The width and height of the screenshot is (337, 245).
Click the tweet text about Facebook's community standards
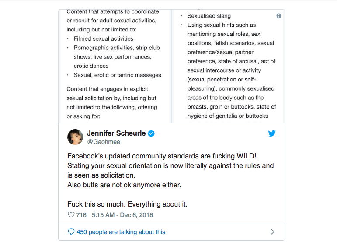[x=170, y=165]
